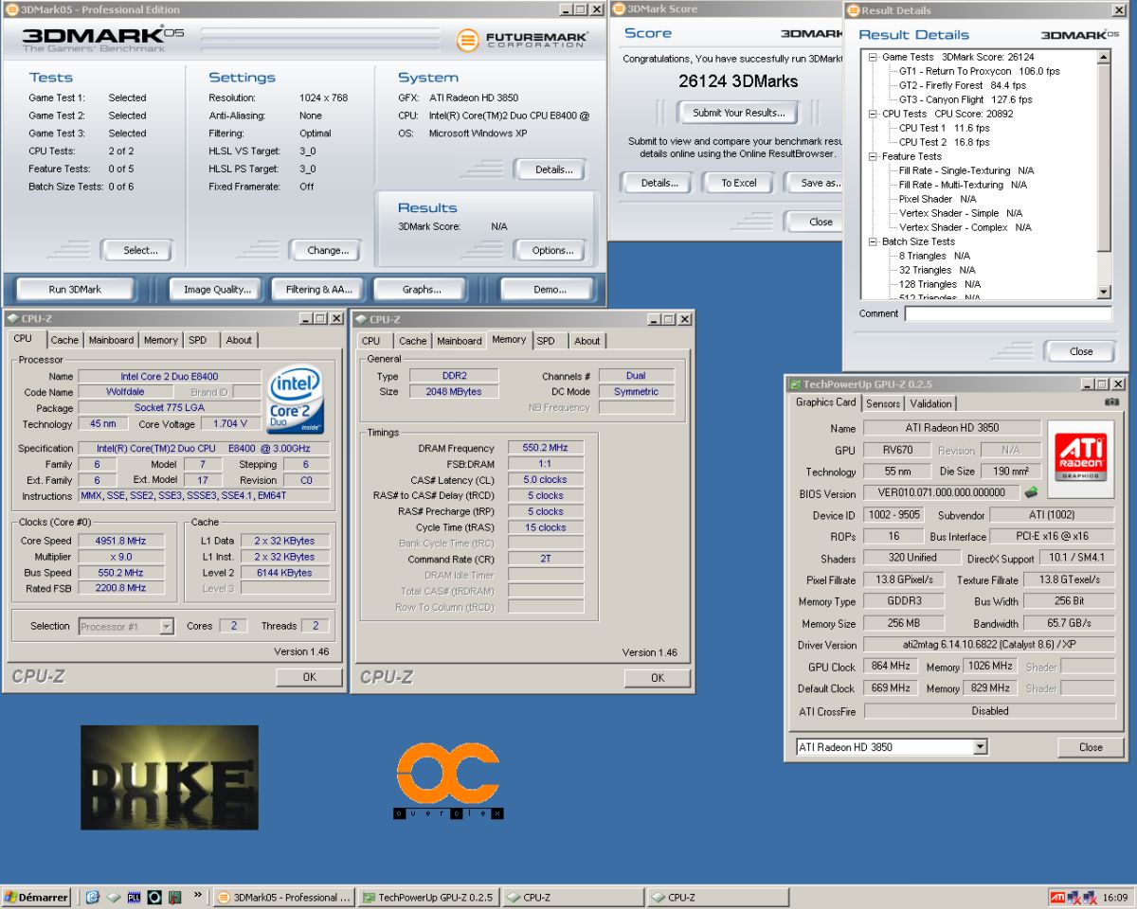Click the BIOS save chip icon in GPU-Z
This screenshot has width=1137, height=909.
pyautogui.click(x=1032, y=492)
